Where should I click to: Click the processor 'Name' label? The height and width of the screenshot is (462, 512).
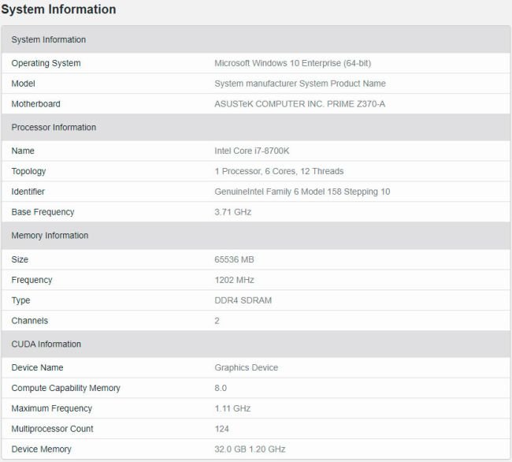(23, 151)
